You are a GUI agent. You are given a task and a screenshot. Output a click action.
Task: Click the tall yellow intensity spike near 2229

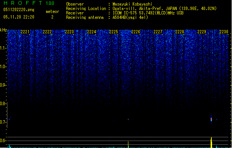[x=211, y=142]
